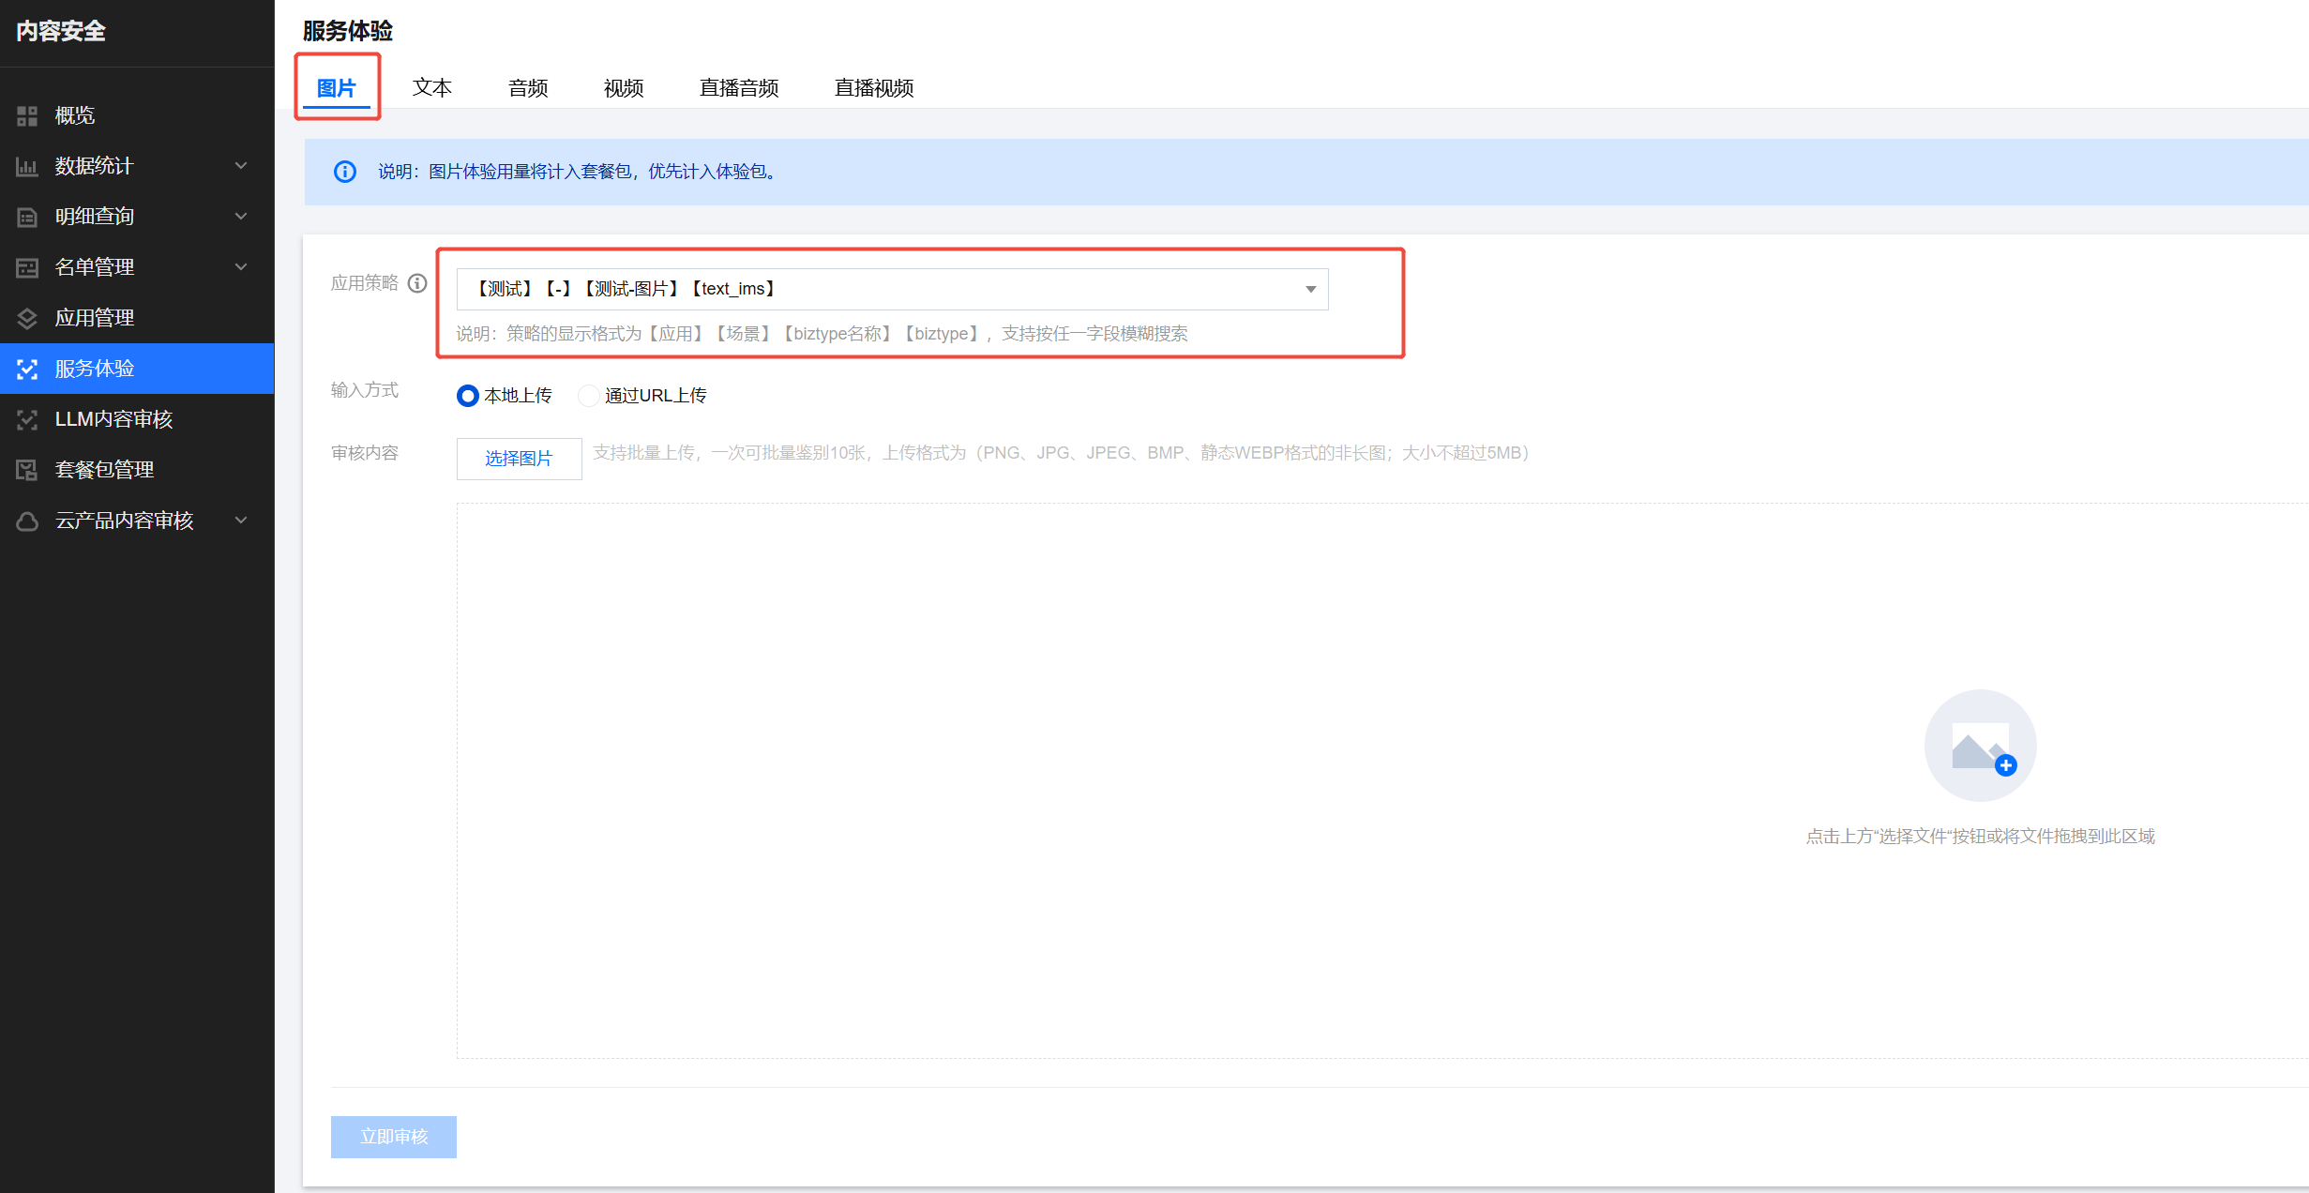Click the 云产品内容审核 cloud icon
This screenshot has width=2309, height=1193.
27,521
